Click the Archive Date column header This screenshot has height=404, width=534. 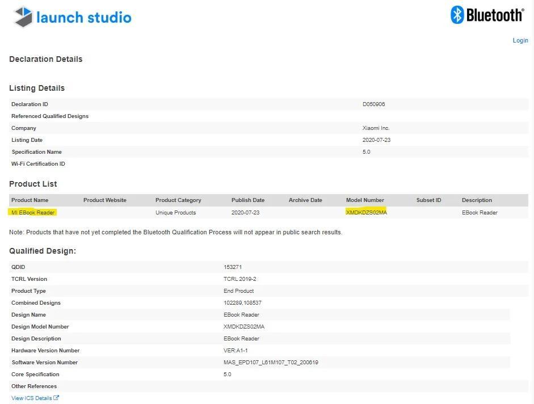click(x=305, y=200)
